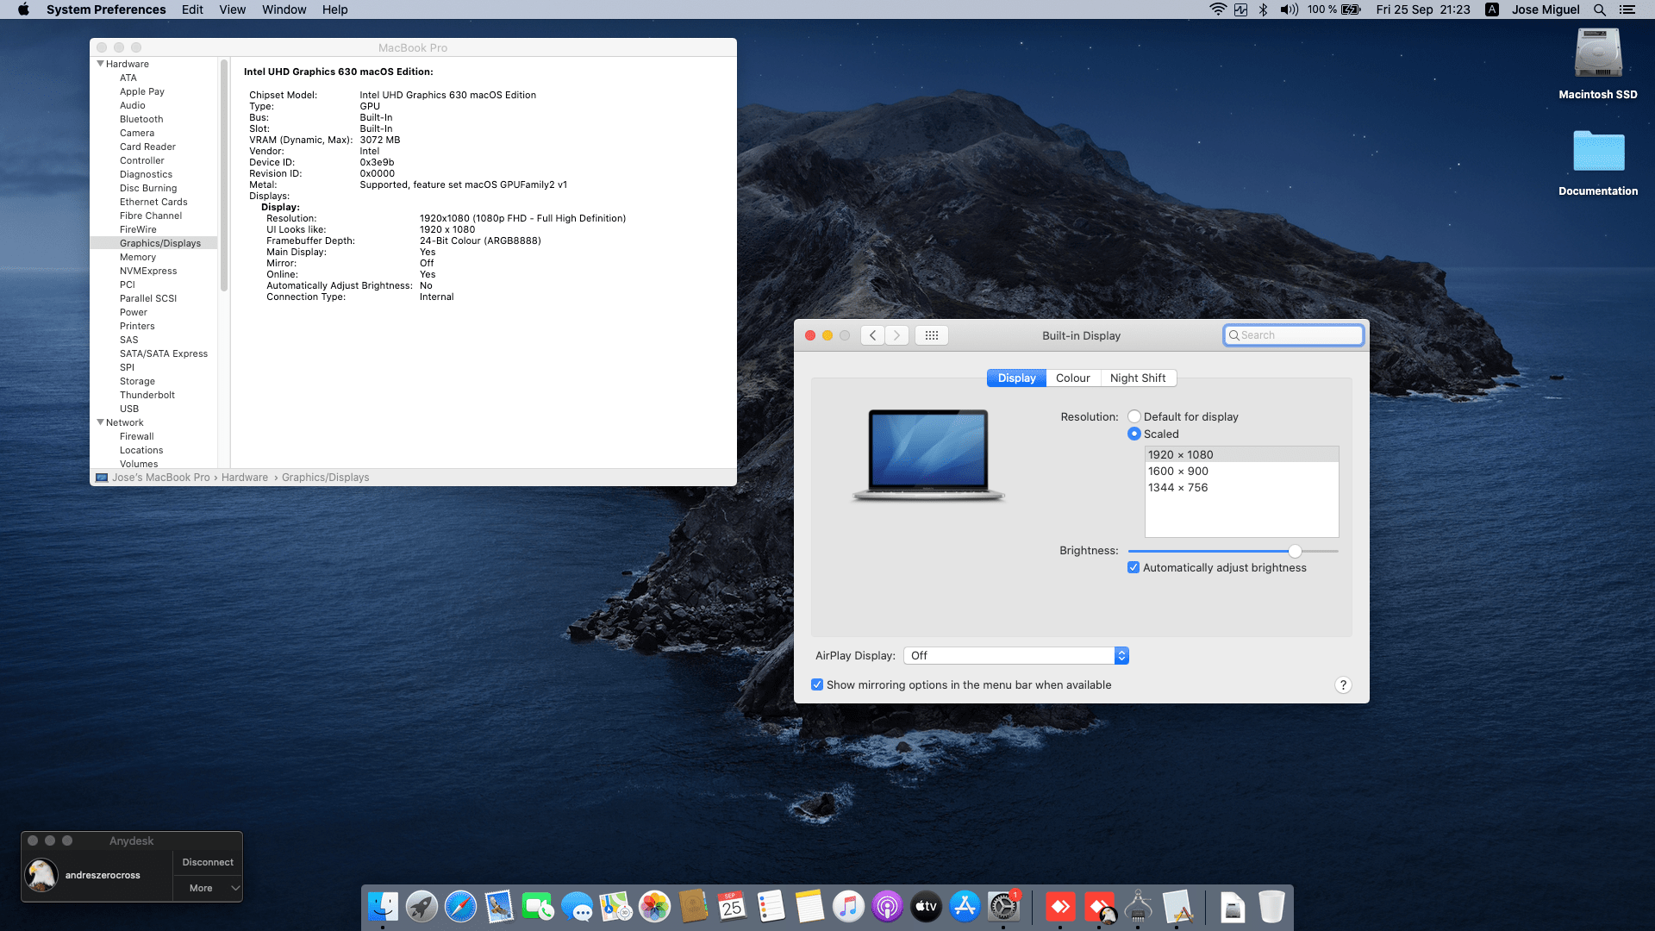Open FaceTime from the Dock
The width and height of the screenshot is (1655, 931).
point(538,907)
